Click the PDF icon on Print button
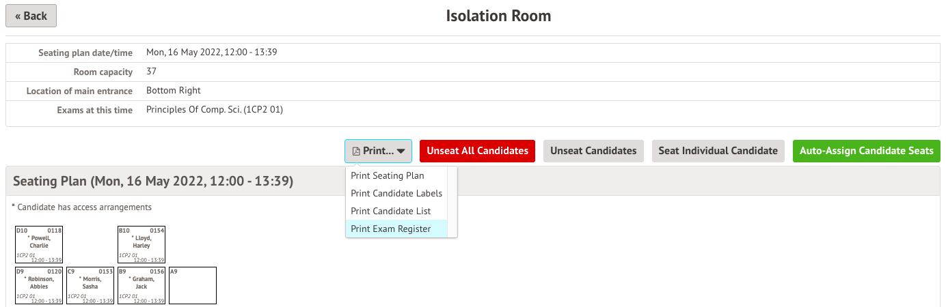Screen dimensions: 946x307 tap(356, 151)
